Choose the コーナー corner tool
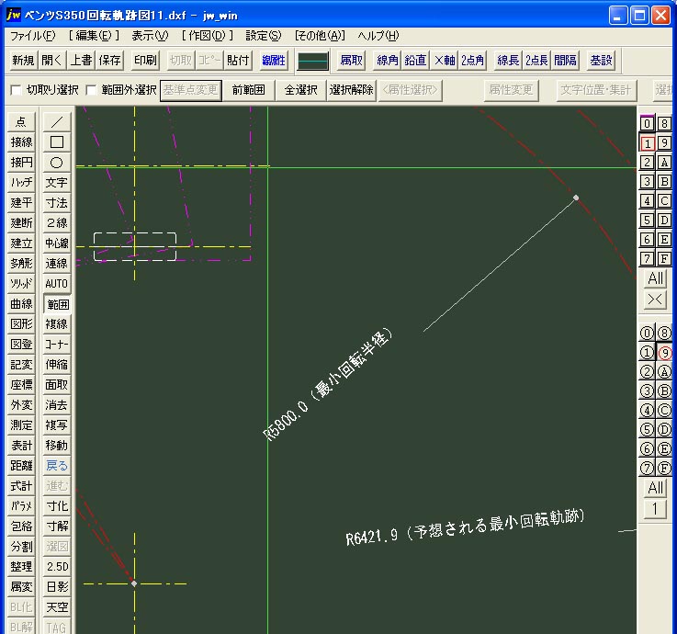 [x=57, y=345]
